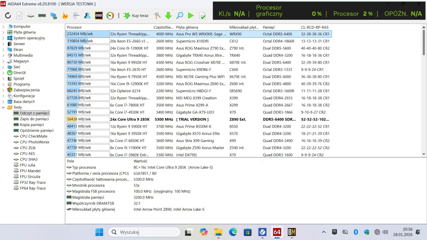
Task: Open the memory module icon in toolbar
Action: (42, 16)
